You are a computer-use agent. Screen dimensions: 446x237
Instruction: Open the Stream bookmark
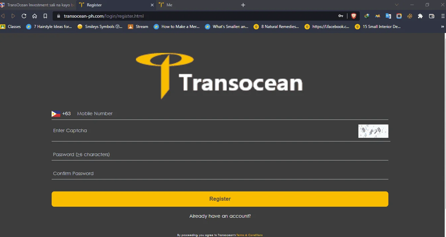(138, 27)
